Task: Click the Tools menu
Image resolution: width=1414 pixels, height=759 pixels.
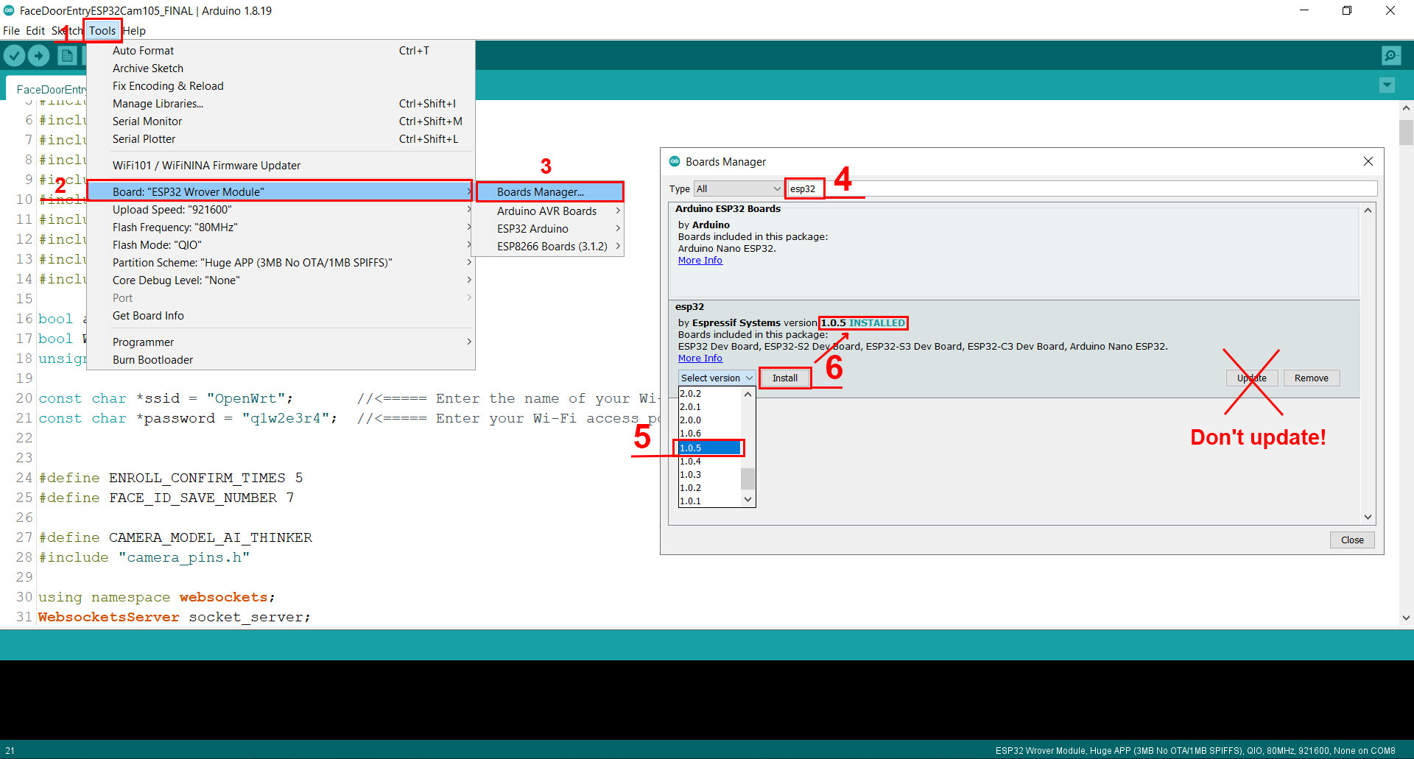Action: (x=102, y=30)
